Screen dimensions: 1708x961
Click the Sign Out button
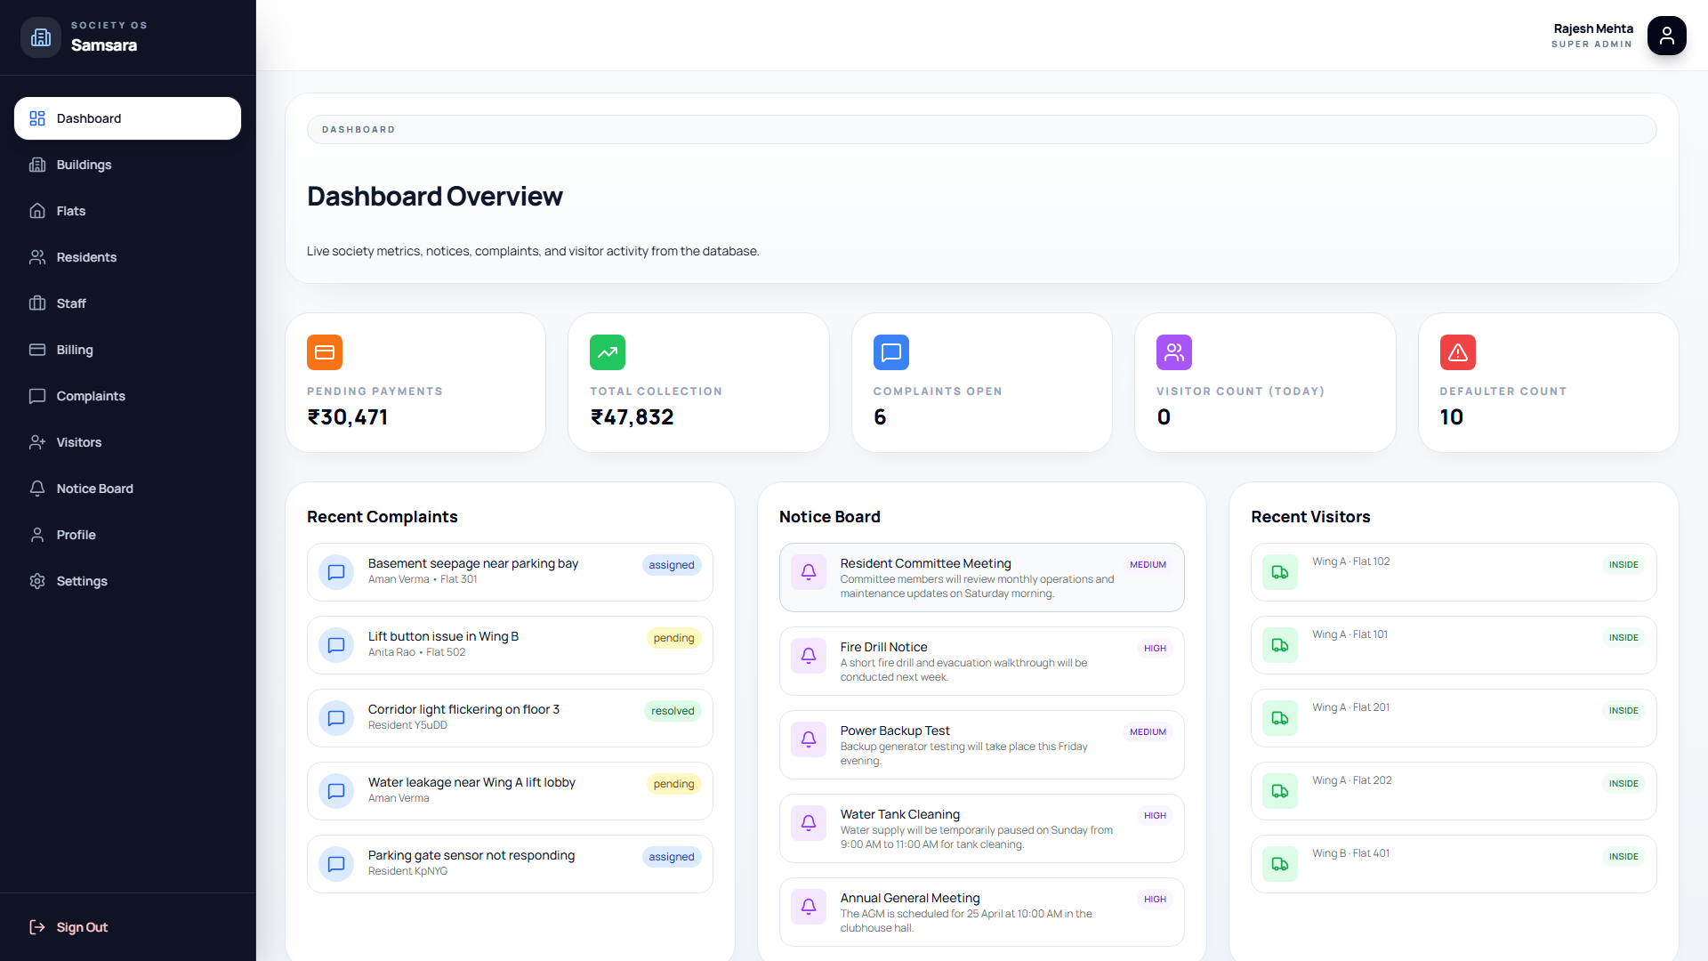(81, 926)
